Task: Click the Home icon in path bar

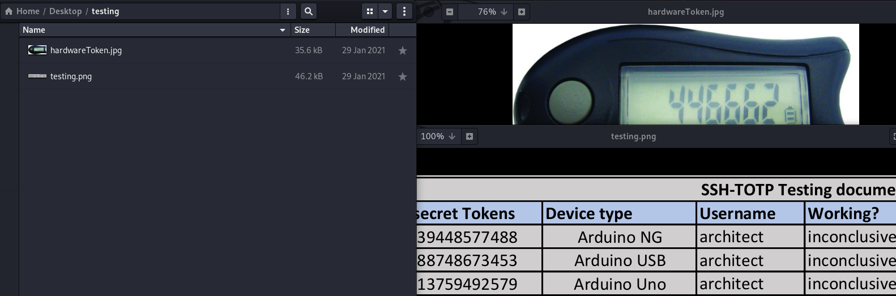Action: coord(9,11)
